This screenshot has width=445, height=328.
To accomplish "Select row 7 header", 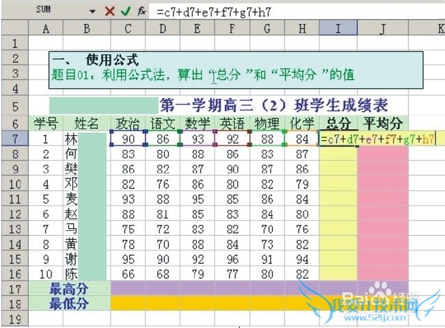I will (15, 139).
